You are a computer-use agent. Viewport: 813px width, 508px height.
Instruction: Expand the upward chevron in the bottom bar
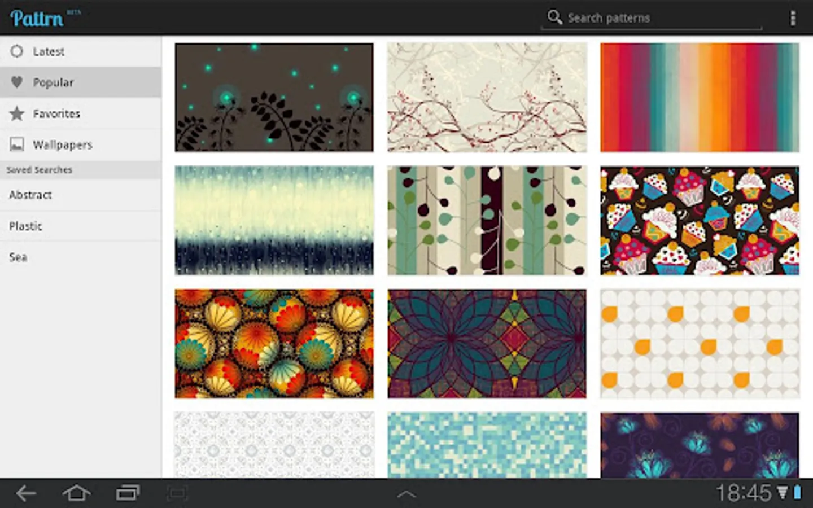click(406, 494)
